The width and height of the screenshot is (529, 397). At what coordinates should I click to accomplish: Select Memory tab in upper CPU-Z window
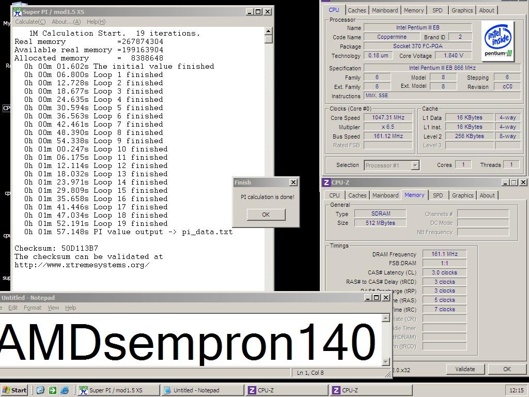[x=414, y=10]
